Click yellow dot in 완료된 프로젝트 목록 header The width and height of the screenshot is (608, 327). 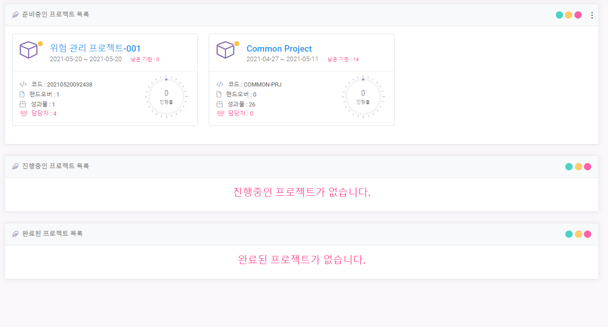point(579,234)
